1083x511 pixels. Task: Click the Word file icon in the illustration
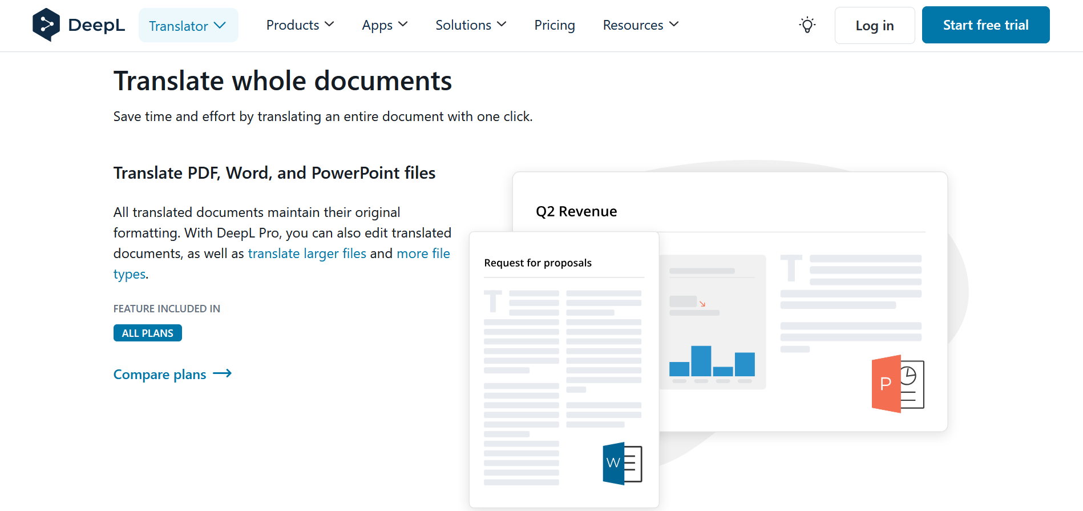coord(622,464)
